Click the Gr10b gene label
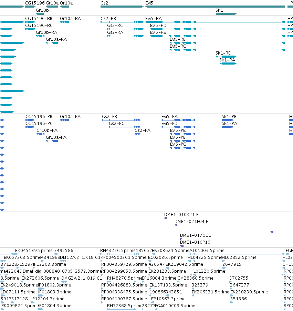 point(42,10)
